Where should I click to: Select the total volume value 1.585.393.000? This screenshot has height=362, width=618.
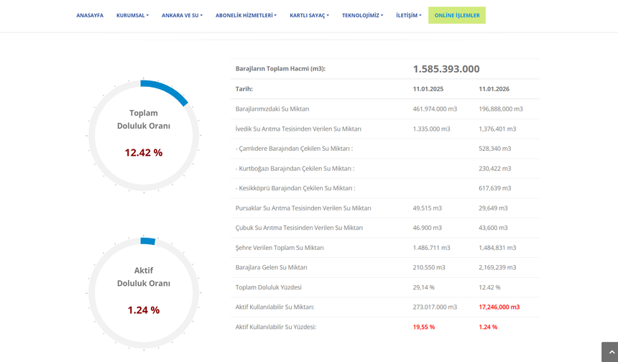pyautogui.click(x=446, y=69)
